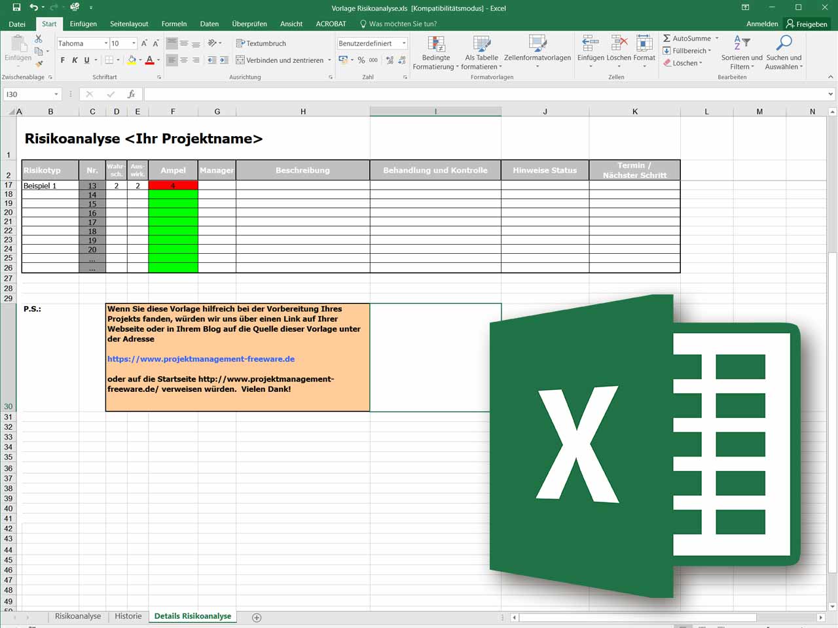Viewport: 838px width, 628px height.
Task: Click the Undo arrow icon
Action: (x=34, y=7)
